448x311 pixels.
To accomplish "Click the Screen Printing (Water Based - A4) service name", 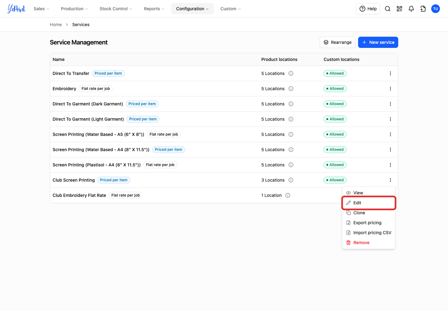I will (x=101, y=150).
